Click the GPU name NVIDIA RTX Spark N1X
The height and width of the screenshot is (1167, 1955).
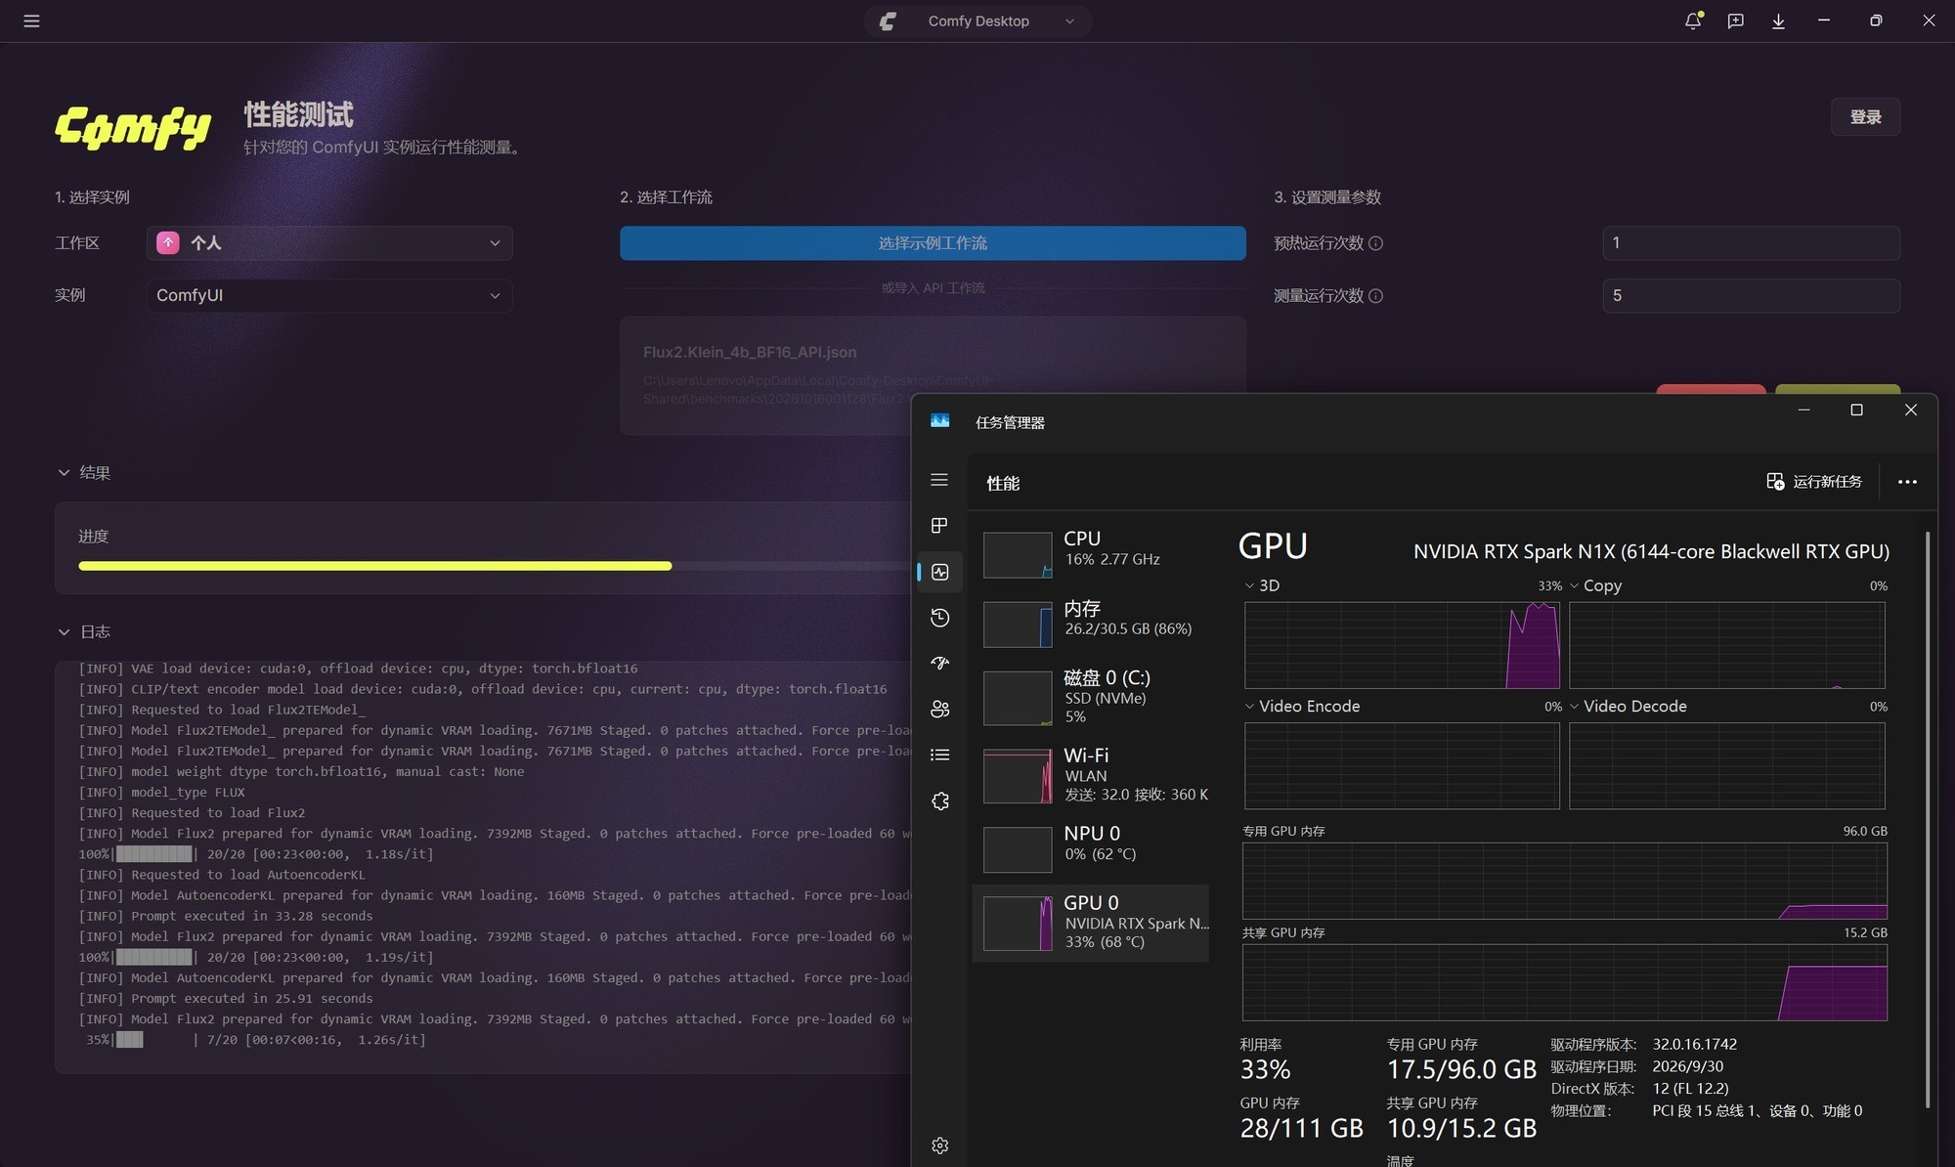pyautogui.click(x=1651, y=552)
